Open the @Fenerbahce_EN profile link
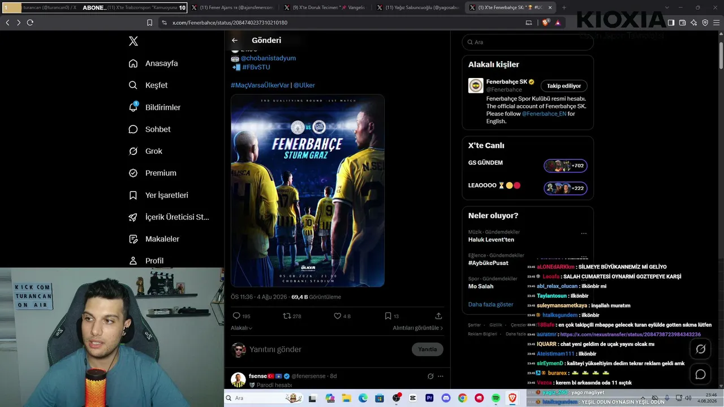 (544, 114)
